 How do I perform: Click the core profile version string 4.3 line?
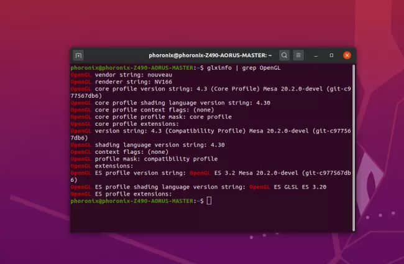coord(211,92)
